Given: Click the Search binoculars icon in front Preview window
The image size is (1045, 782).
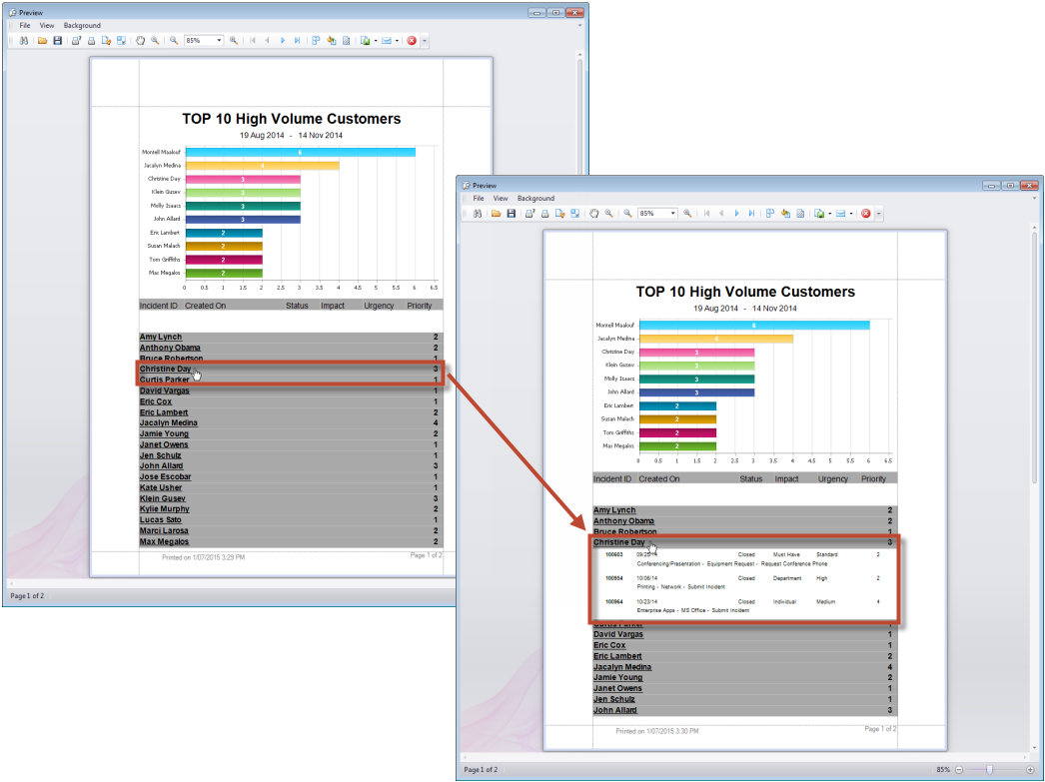Looking at the screenshot, I should 478,214.
